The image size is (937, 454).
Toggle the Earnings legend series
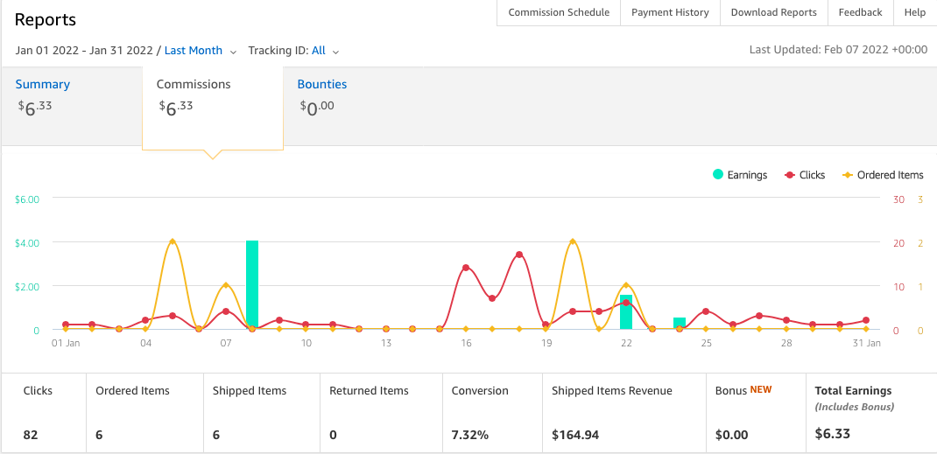click(740, 175)
